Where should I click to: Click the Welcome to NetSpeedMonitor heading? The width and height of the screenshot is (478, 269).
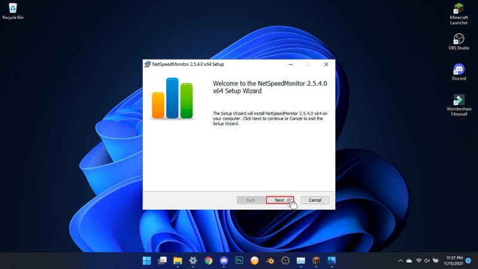(x=270, y=87)
